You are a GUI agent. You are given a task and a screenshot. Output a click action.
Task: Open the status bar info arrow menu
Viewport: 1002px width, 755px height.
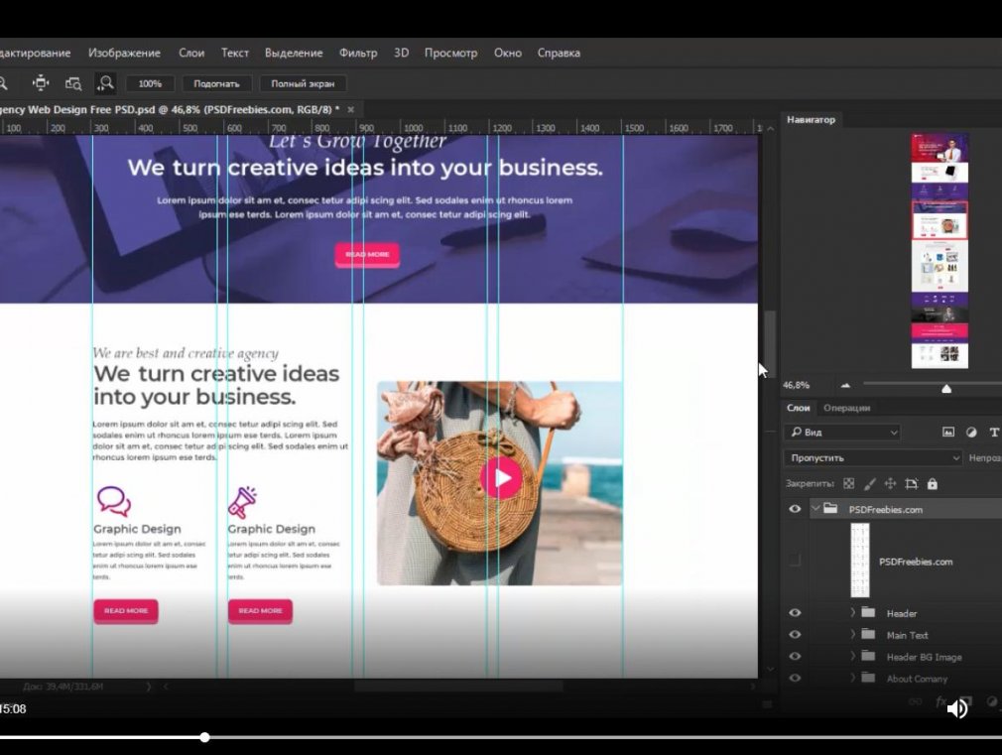(148, 687)
